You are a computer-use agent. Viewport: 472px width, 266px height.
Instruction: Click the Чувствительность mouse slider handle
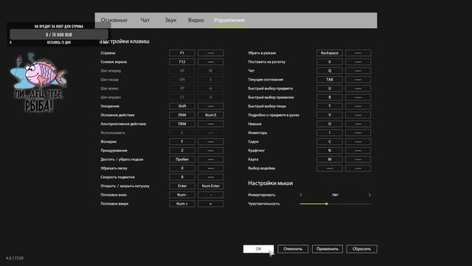327,204
